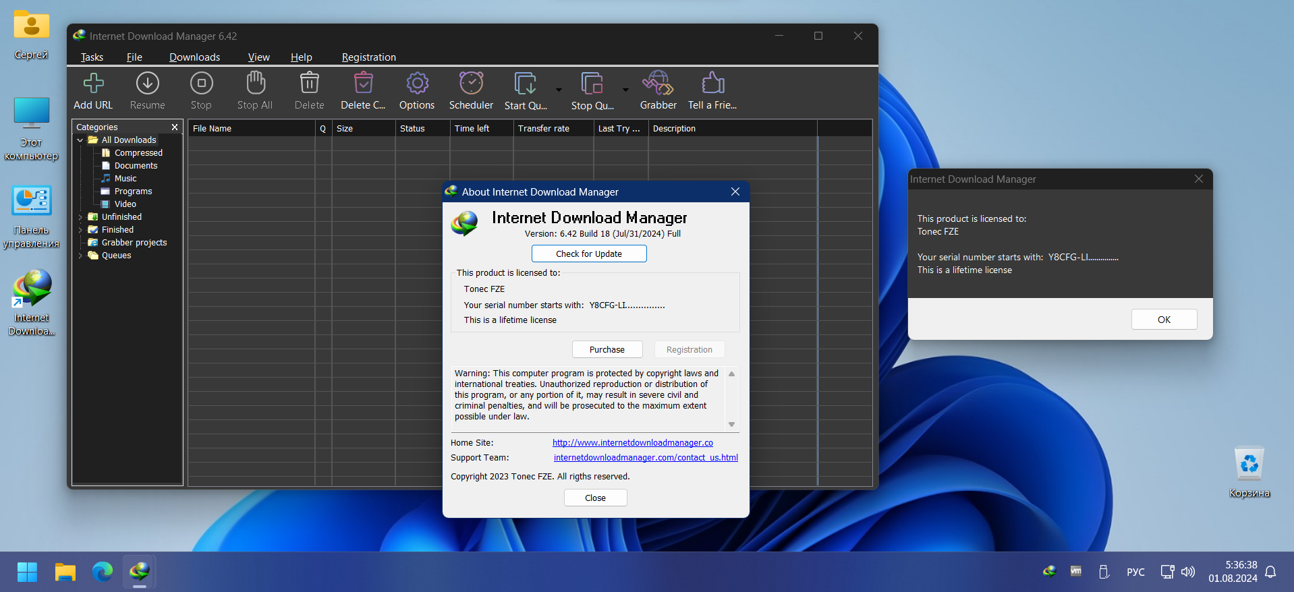1294x592 pixels.
Task: Expand the Unfinished category node
Action: (80, 217)
